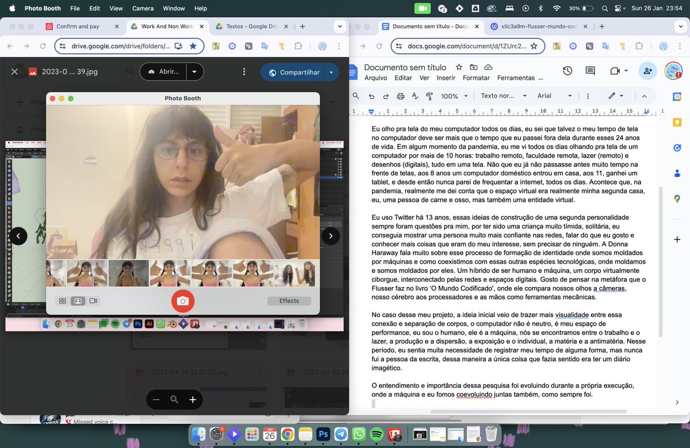Expand the Compartilhar dropdown arrow in Drive preview
This screenshot has height=448, width=690.
tap(331, 72)
